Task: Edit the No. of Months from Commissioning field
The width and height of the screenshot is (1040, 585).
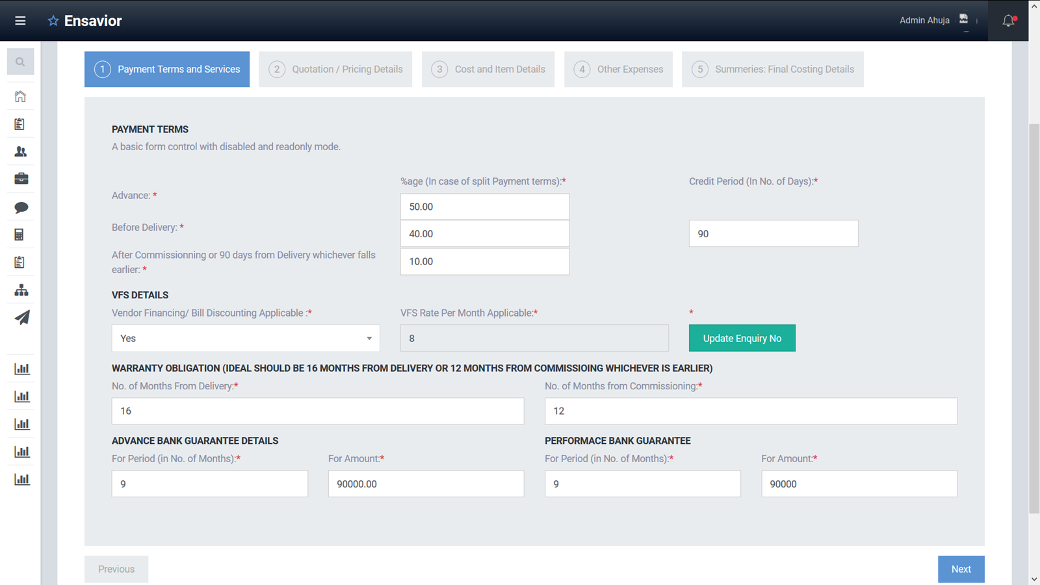Action: (751, 411)
